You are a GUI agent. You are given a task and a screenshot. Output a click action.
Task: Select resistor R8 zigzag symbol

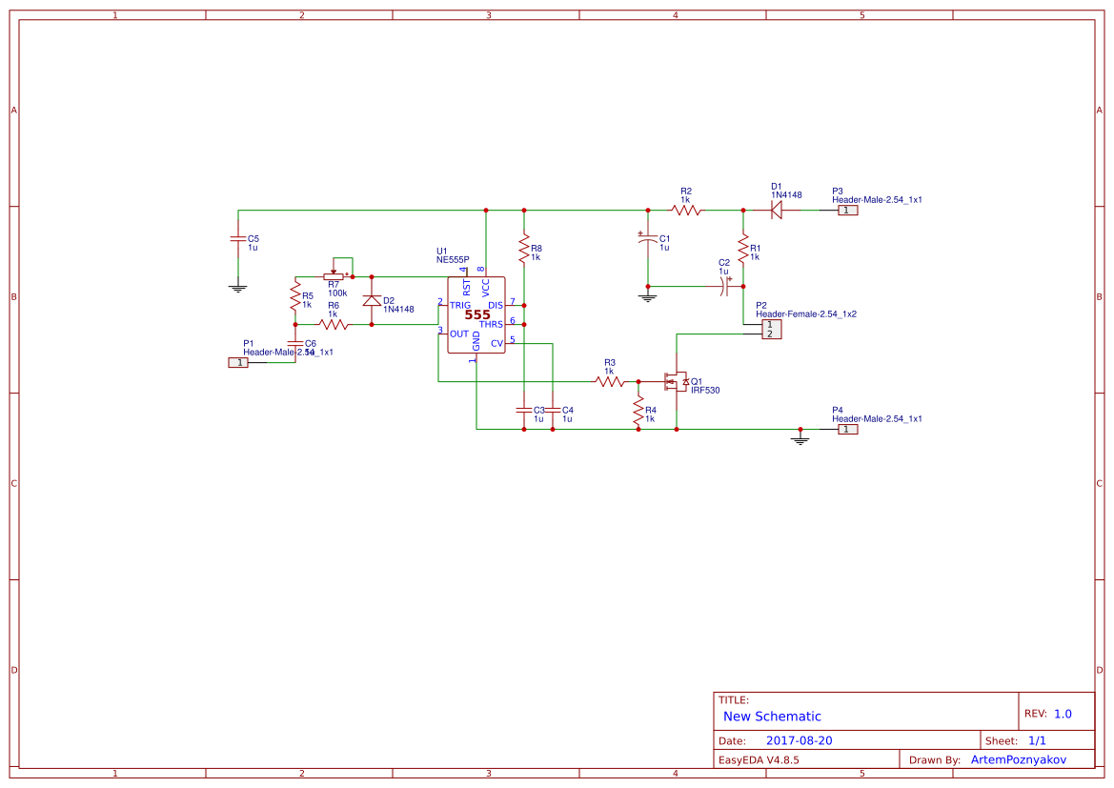523,249
